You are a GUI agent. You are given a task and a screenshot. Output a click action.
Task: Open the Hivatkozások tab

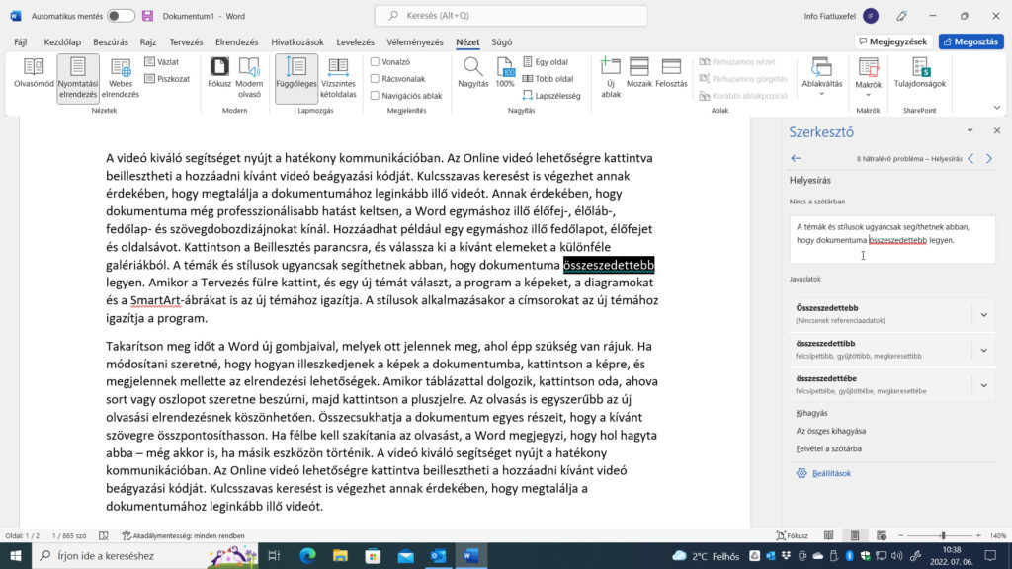point(297,41)
